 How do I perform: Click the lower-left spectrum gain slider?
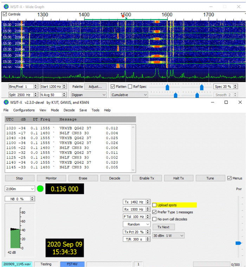click(x=176, y=95)
